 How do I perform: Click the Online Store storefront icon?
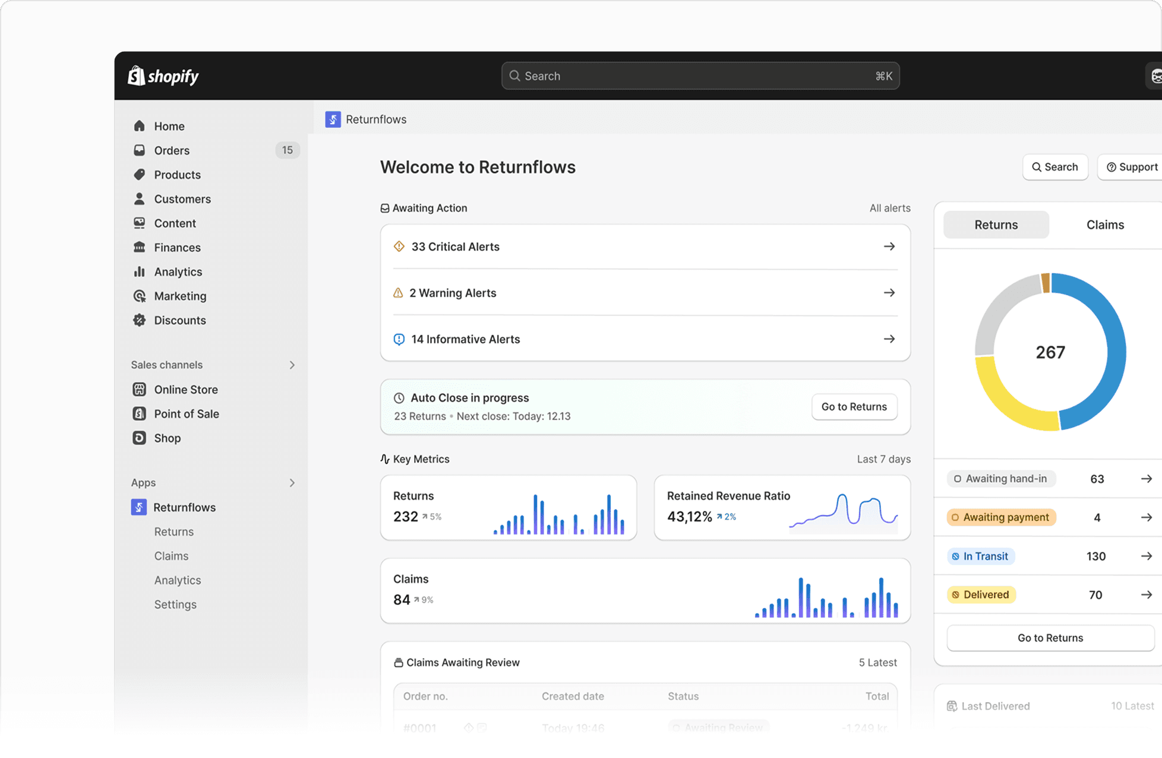tap(139, 390)
